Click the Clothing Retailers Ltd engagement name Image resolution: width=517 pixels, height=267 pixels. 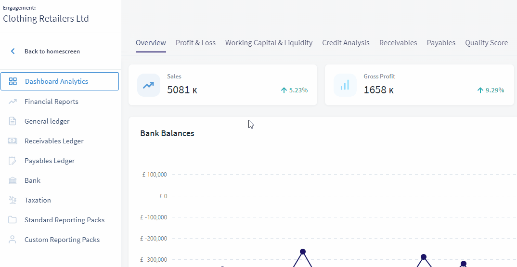pos(46,18)
